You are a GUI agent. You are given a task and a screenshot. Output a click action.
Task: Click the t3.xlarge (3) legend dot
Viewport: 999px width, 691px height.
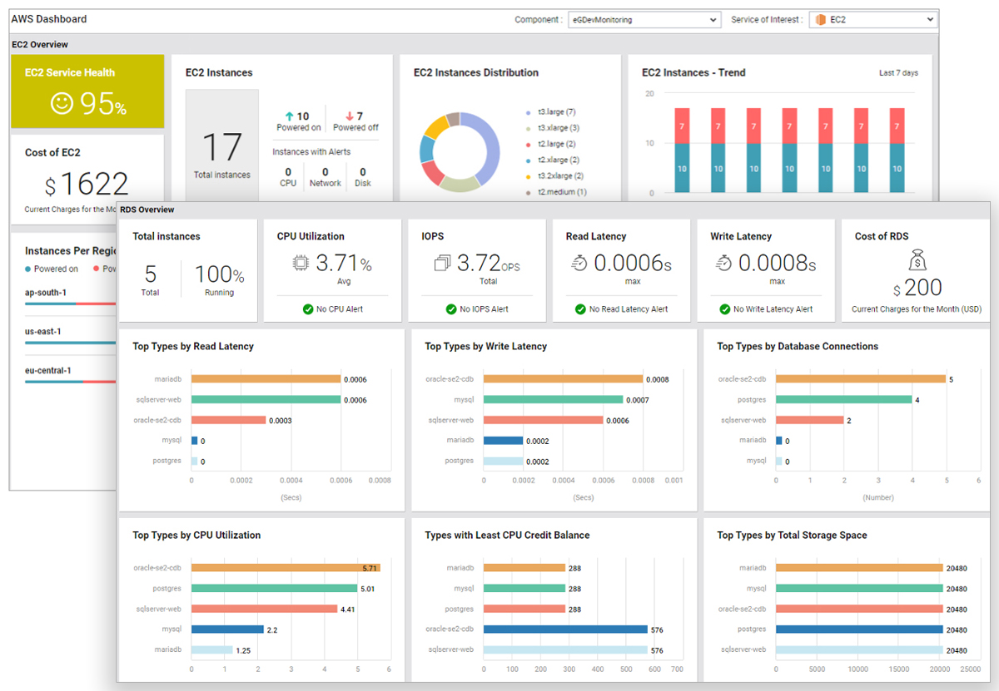coord(528,128)
